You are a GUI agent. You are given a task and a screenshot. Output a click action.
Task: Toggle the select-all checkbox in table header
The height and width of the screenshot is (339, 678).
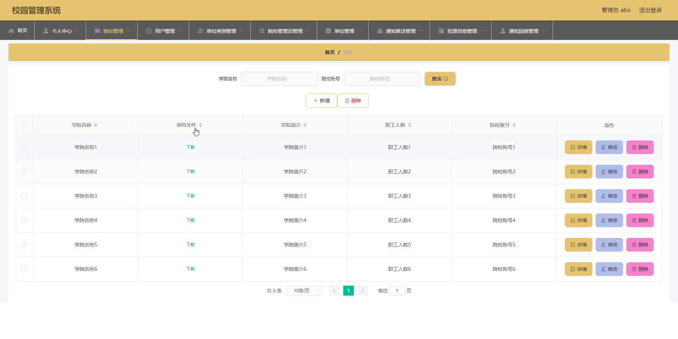coord(24,125)
